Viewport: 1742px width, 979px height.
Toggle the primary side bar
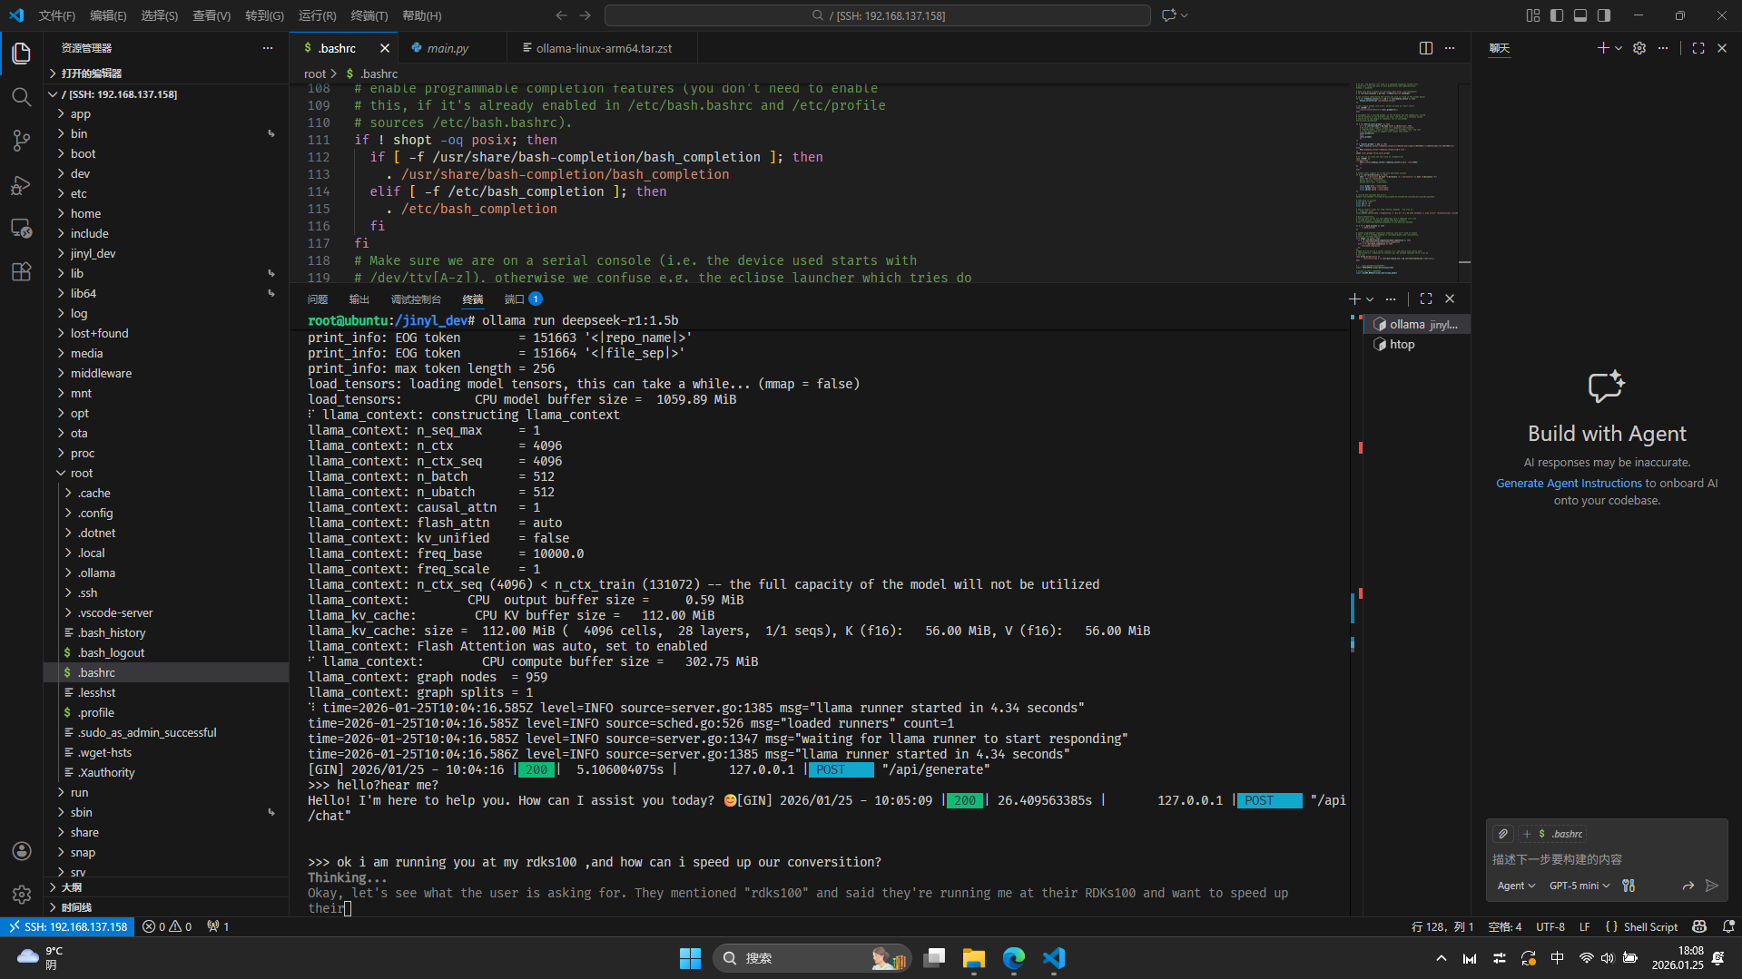1557,15
